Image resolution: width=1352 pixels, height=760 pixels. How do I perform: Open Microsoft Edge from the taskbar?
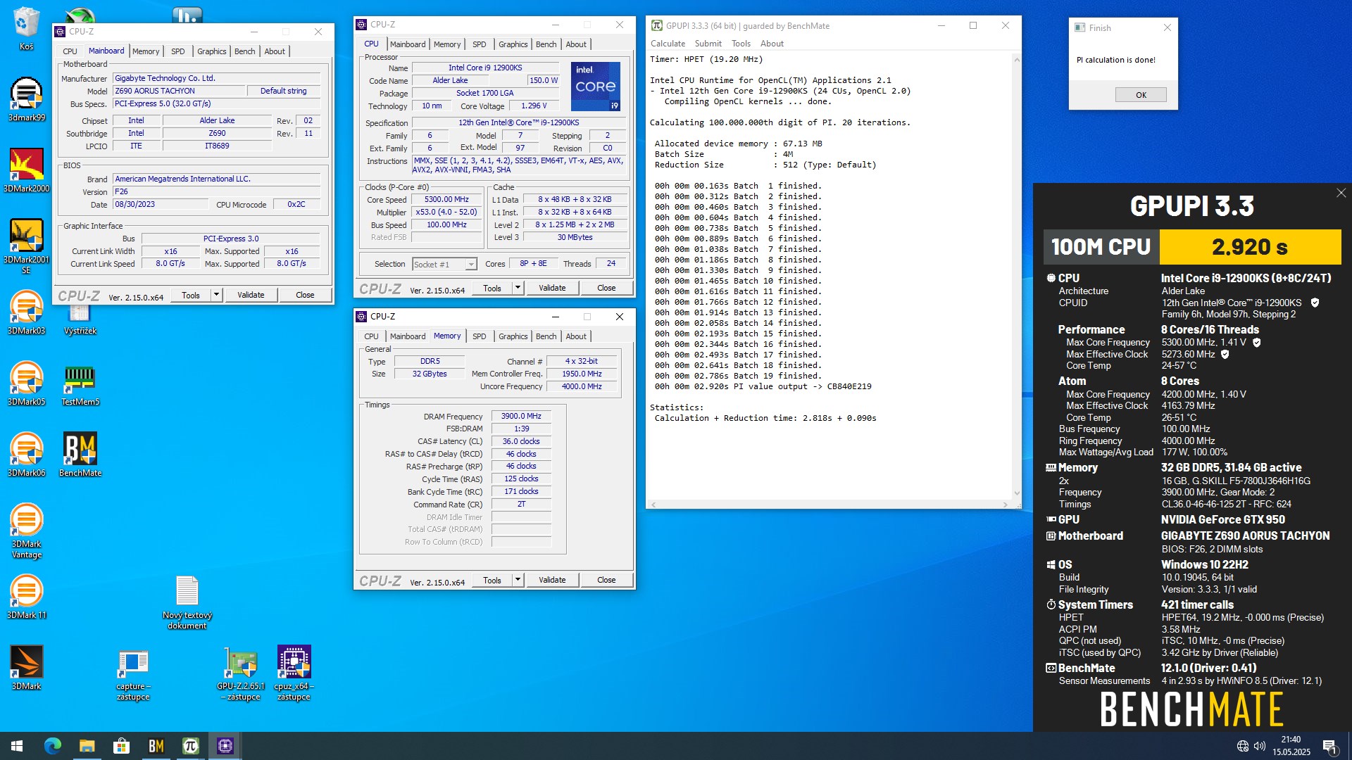pos(53,746)
